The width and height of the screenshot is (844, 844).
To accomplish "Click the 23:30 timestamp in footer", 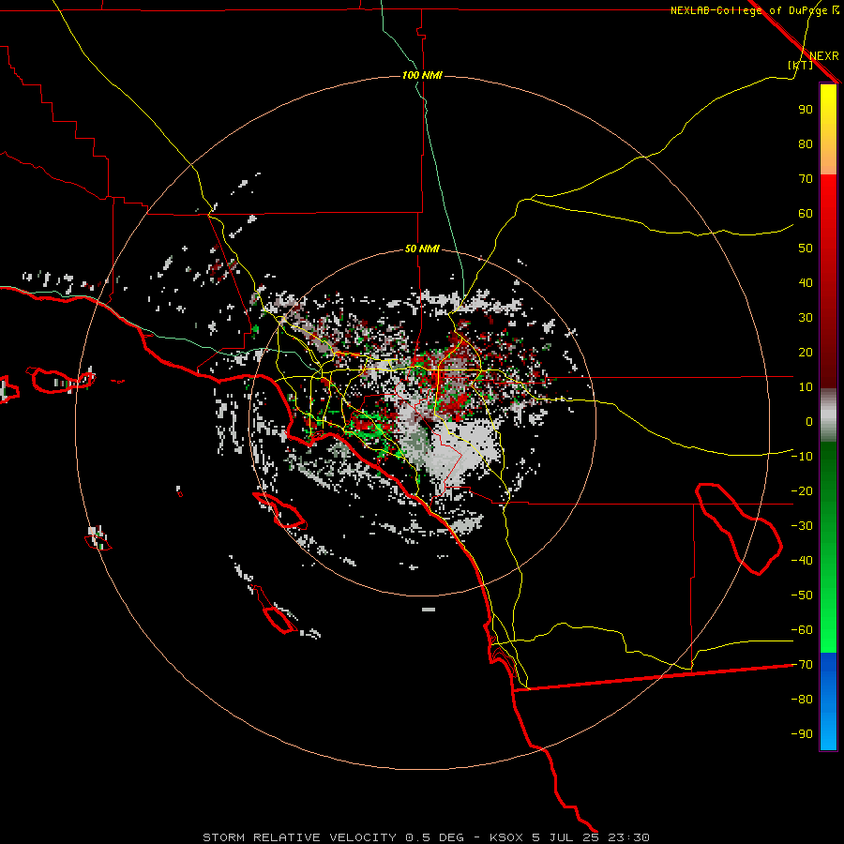I will point(628,837).
